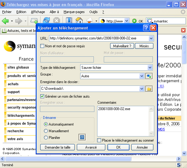187x168 pixels.
Task: Click the symantec search box
Action: [169, 21]
